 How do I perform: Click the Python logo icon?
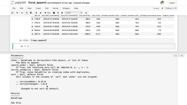pyautogui.click(x=162, y=3)
